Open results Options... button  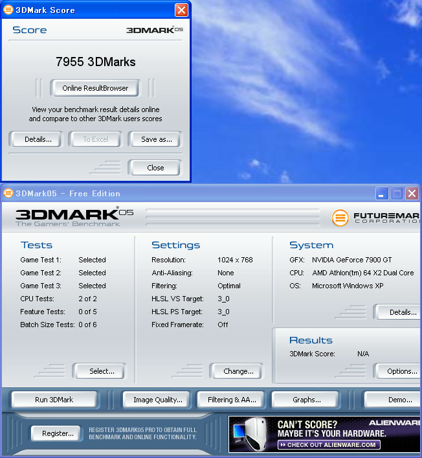399,371
